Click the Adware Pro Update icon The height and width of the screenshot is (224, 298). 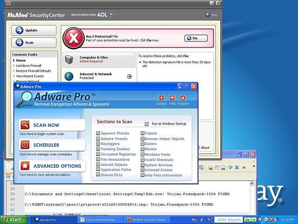point(161,98)
